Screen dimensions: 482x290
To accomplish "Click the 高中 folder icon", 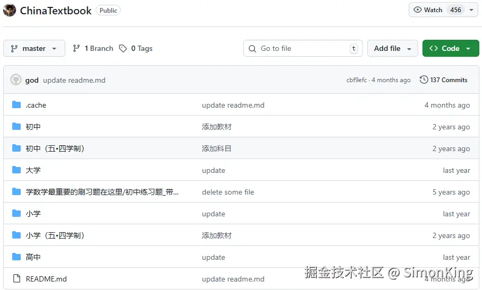I will tap(16, 257).
